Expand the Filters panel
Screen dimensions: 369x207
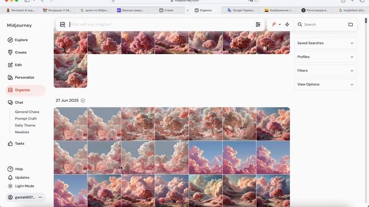click(325, 70)
